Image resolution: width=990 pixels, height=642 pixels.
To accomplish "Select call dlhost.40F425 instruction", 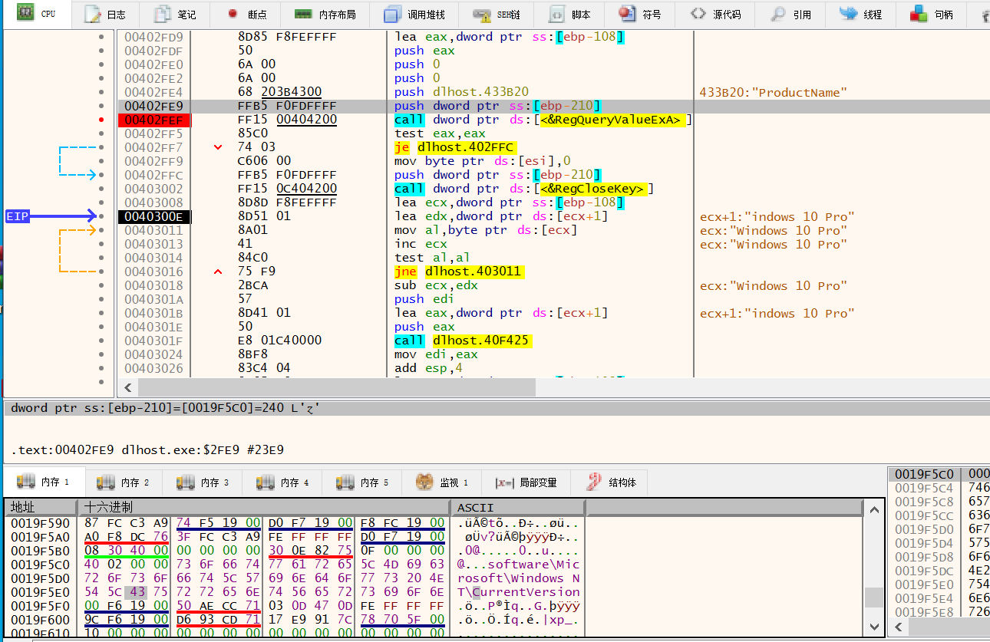I will pyautogui.click(x=462, y=341).
